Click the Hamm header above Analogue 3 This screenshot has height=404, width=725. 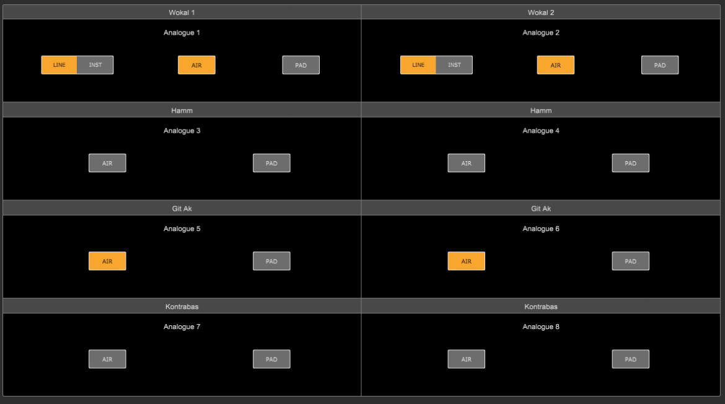[182, 110]
